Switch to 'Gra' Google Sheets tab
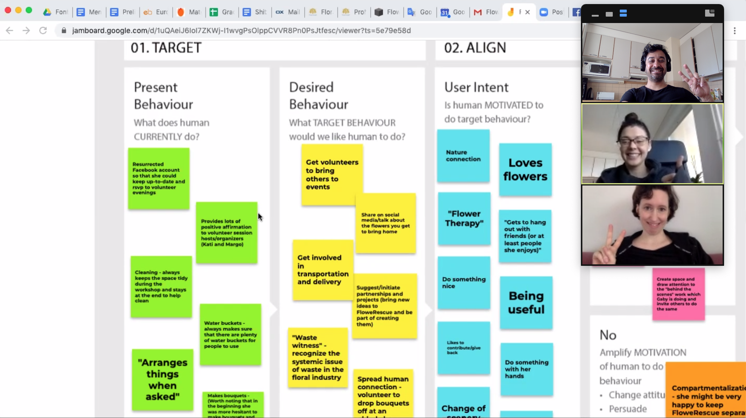This screenshot has height=418, width=746. [x=222, y=12]
